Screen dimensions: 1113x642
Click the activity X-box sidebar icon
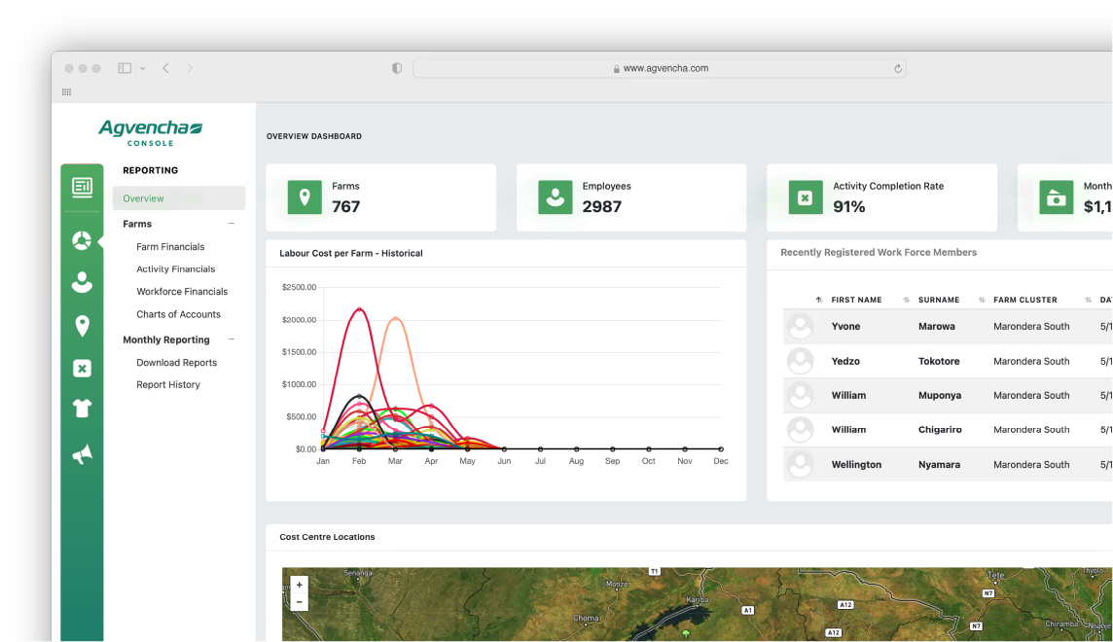click(x=82, y=368)
